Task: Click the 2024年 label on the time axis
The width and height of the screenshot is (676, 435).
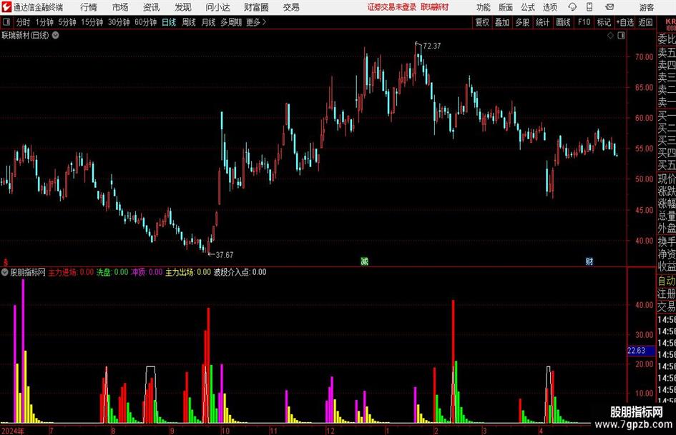Action: coord(13,431)
